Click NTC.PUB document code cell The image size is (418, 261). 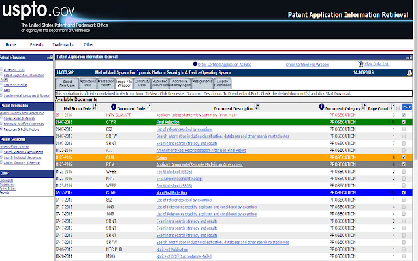coord(114,249)
